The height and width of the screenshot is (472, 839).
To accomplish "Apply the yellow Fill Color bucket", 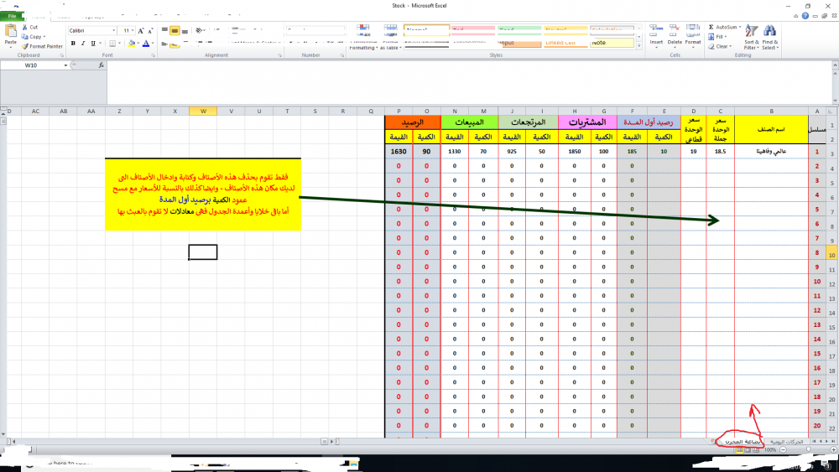I will tap(132, 44).
